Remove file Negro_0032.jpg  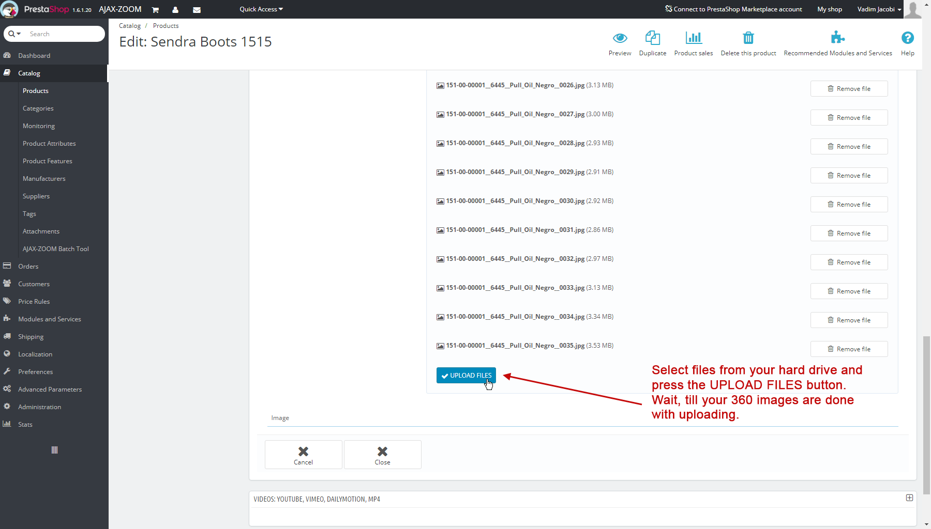(849, 262)
